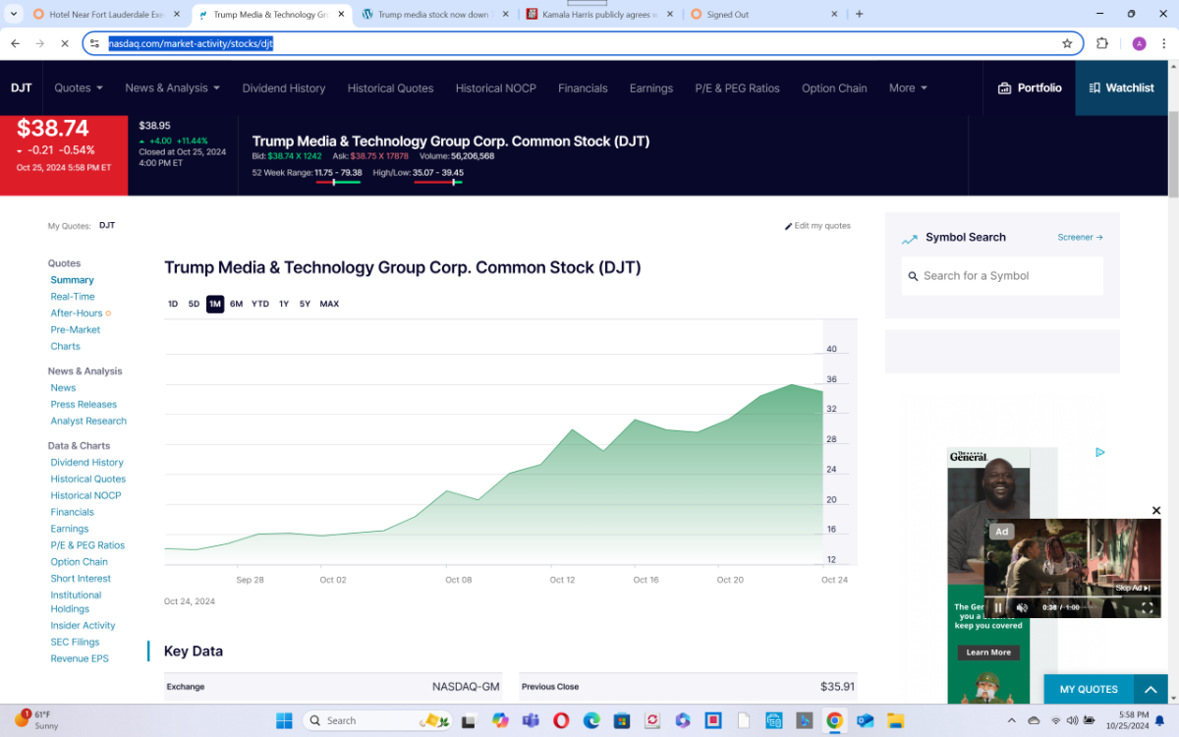Open Historical NOCP in the top navigation
Image resolution: width=1179 pixels, height=737 pixels.
coord(496,88)
